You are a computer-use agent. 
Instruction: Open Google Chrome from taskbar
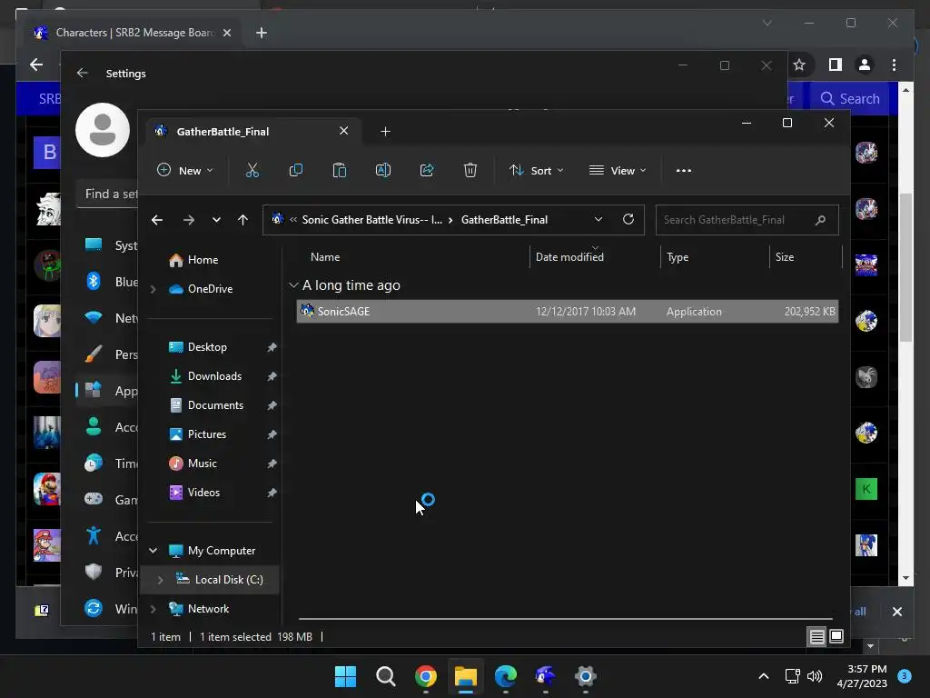[x=426, y=676]
